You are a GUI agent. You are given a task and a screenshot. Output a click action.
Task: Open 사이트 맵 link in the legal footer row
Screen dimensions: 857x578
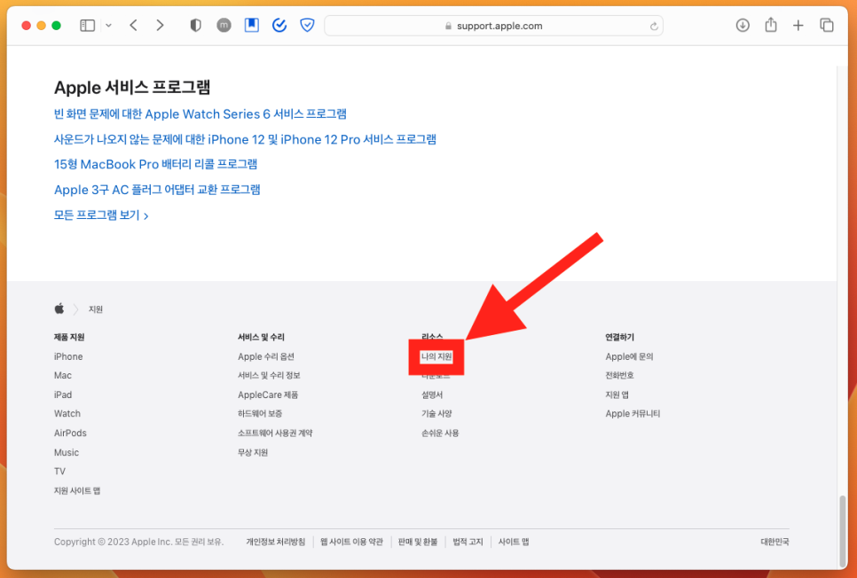(x=513, y=542)
